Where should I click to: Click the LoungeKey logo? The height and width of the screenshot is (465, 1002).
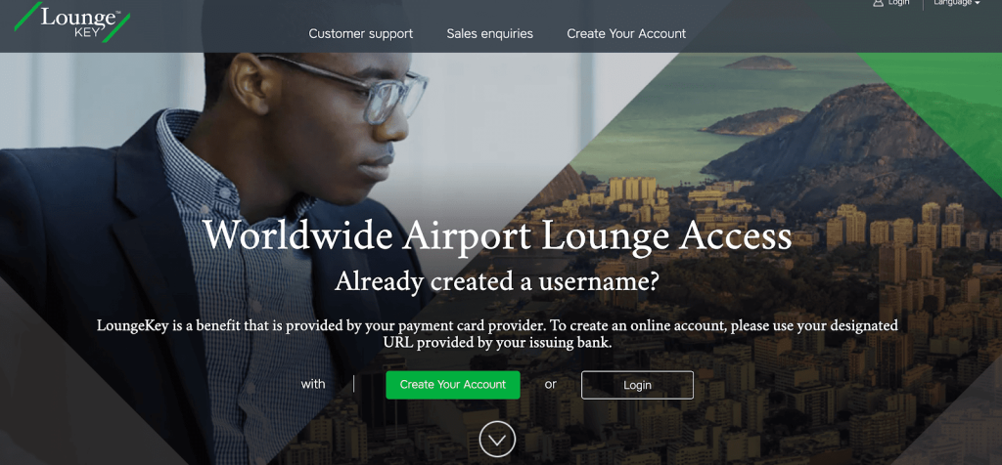(x=72, y=21)
